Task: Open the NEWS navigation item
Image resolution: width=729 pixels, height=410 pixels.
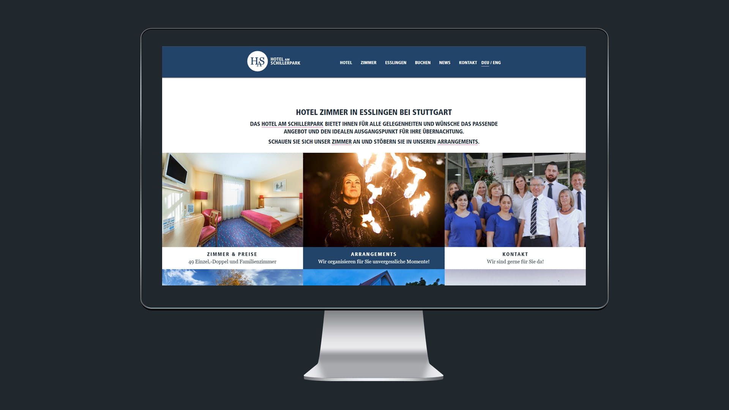Action: 444,63
